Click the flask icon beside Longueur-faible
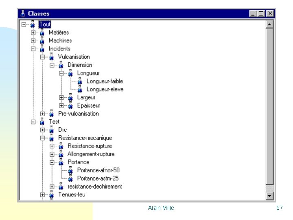Screen dimensions: 293x220 (80, 81)
